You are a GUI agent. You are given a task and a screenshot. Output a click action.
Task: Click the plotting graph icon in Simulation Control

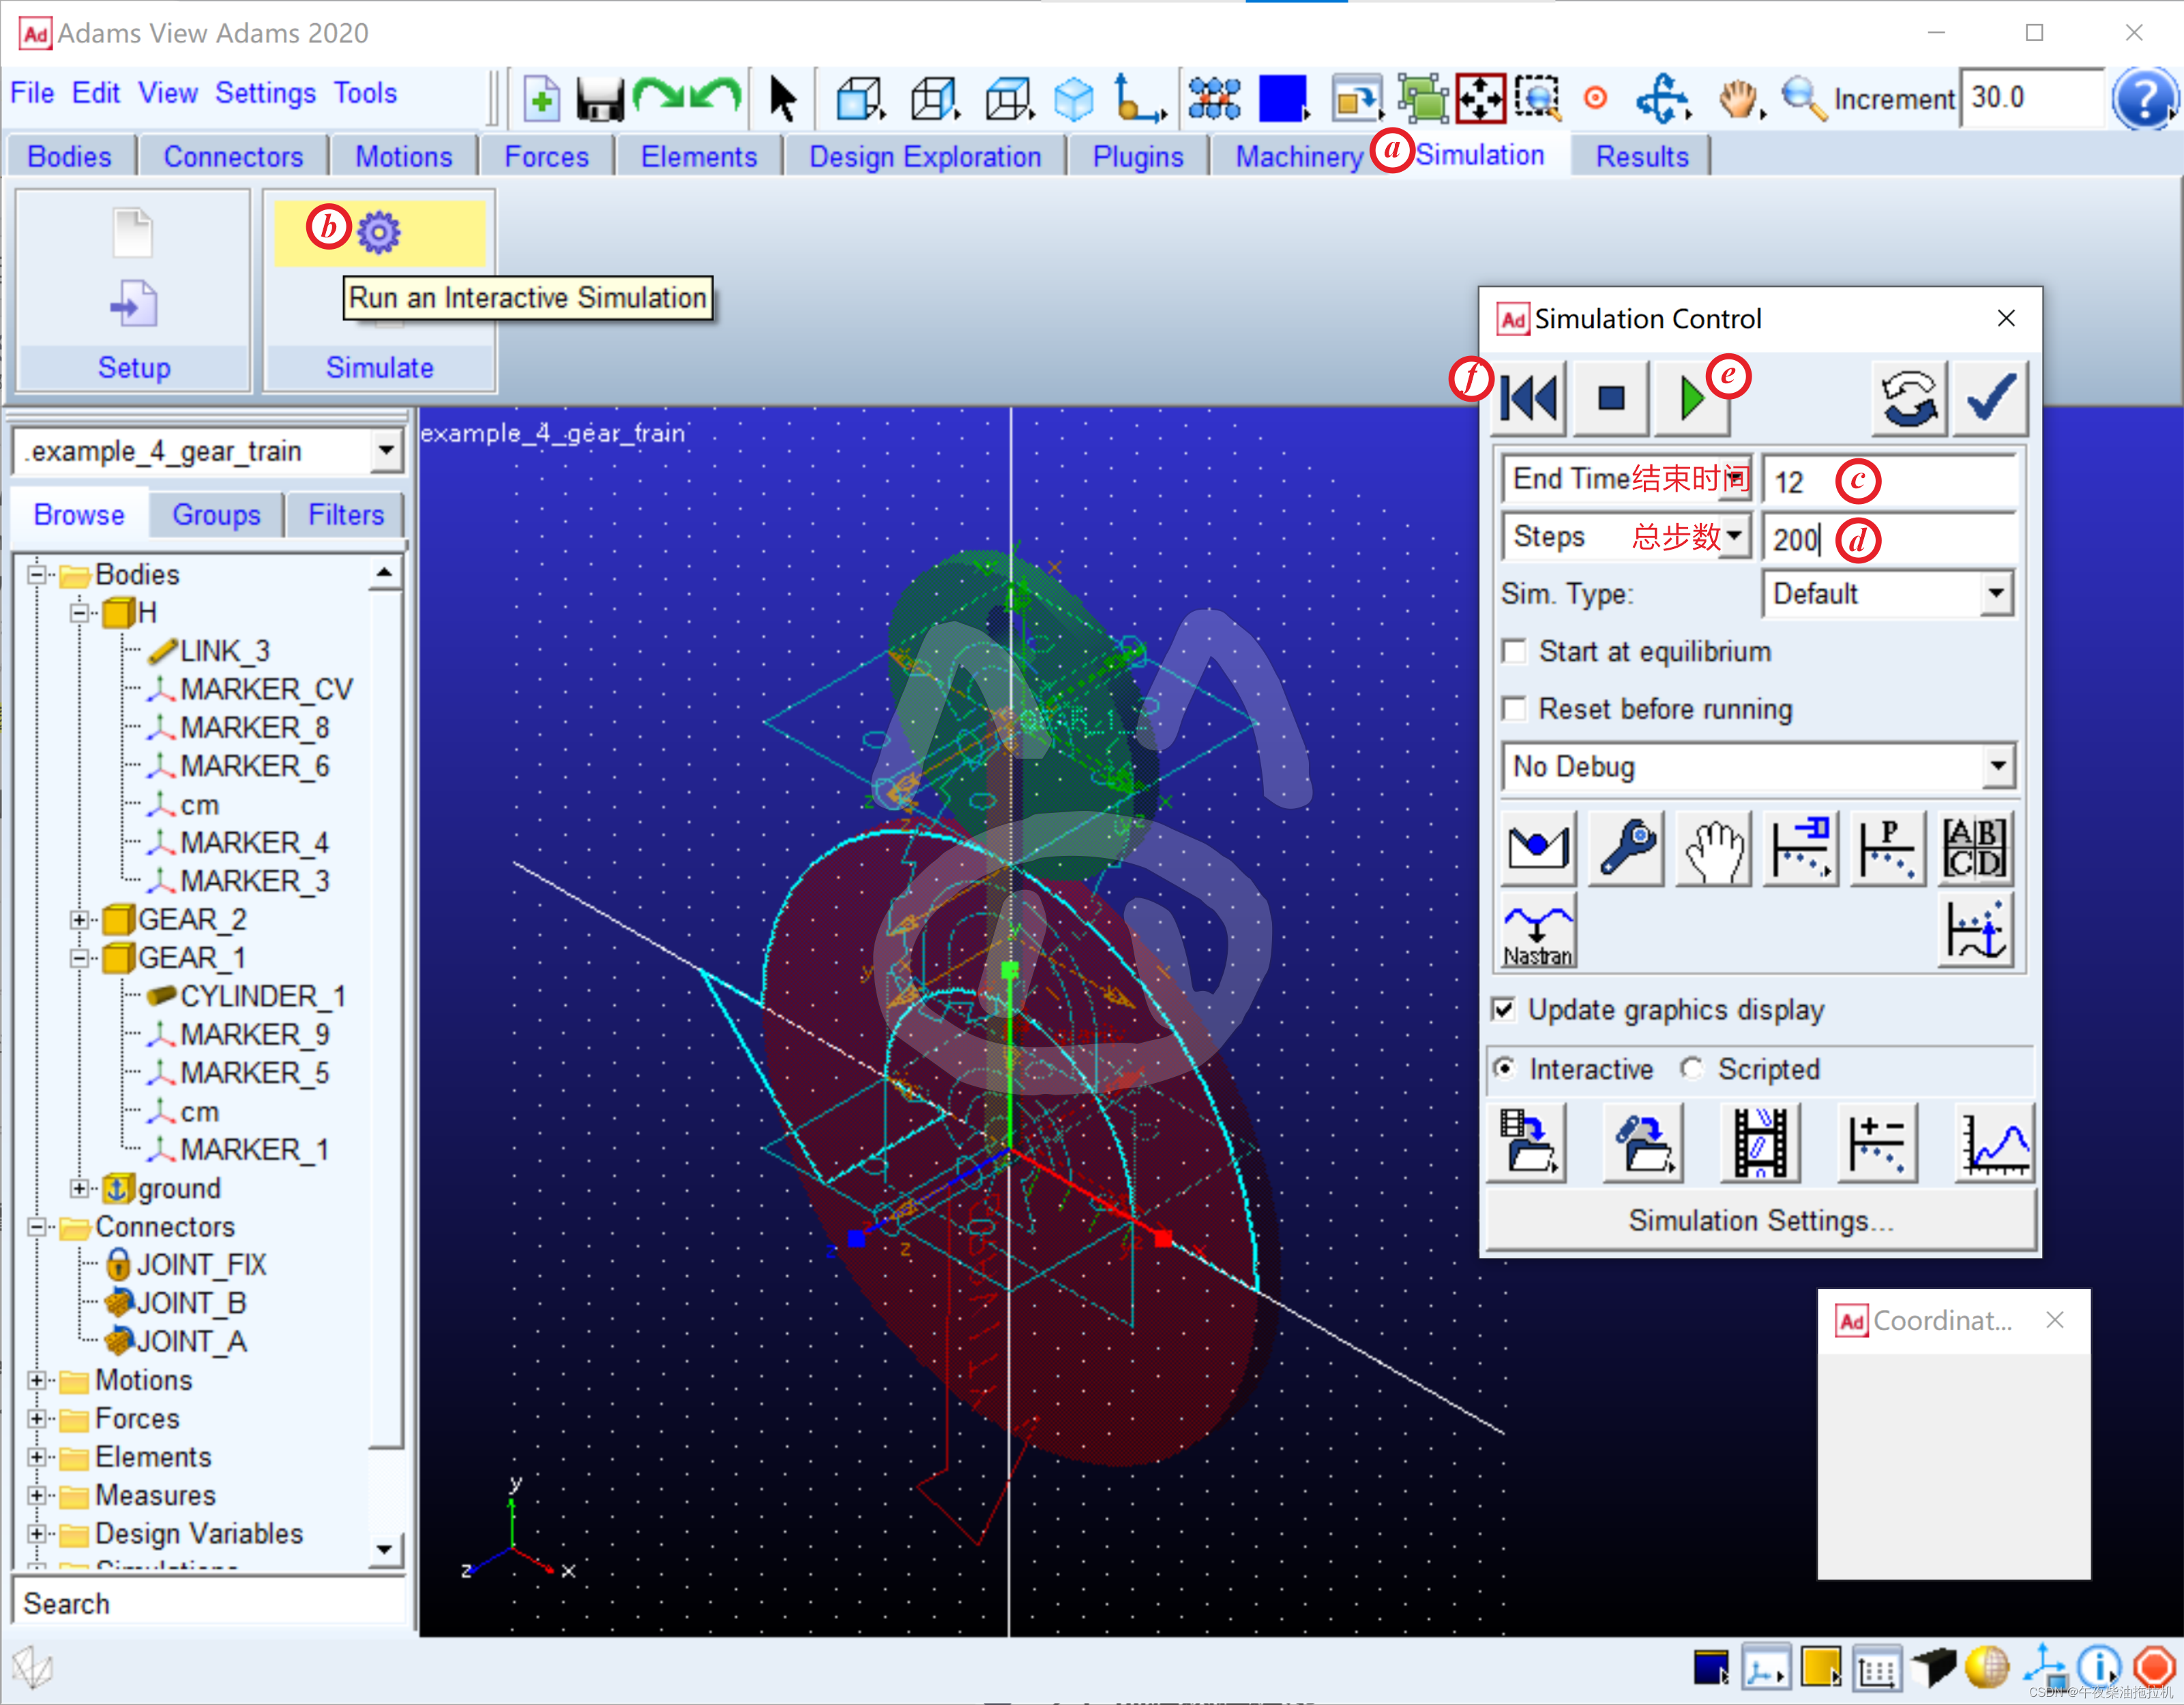[x=1995, y=1143]
